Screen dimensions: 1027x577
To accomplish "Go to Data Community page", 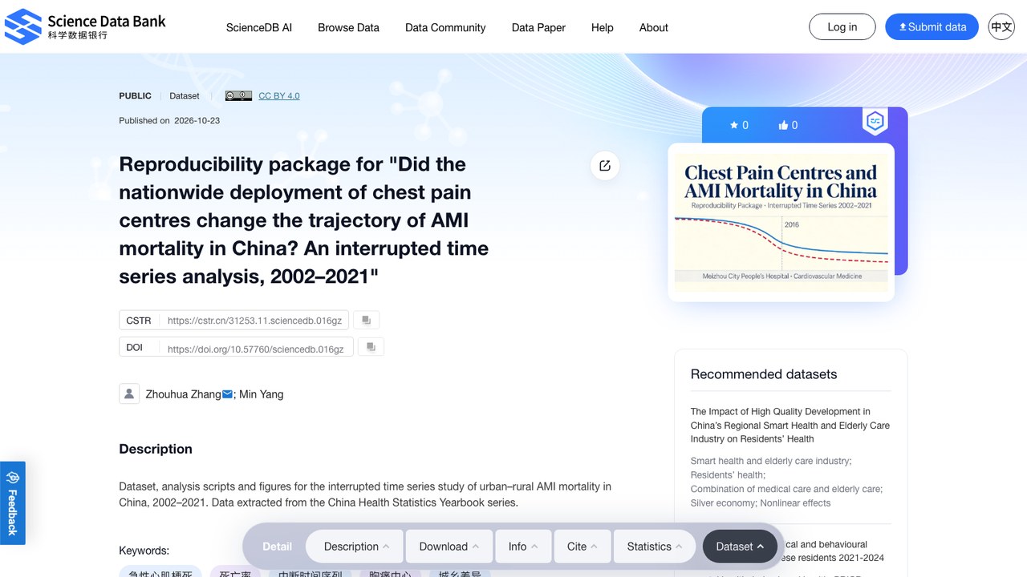I will tap(445, 27).
